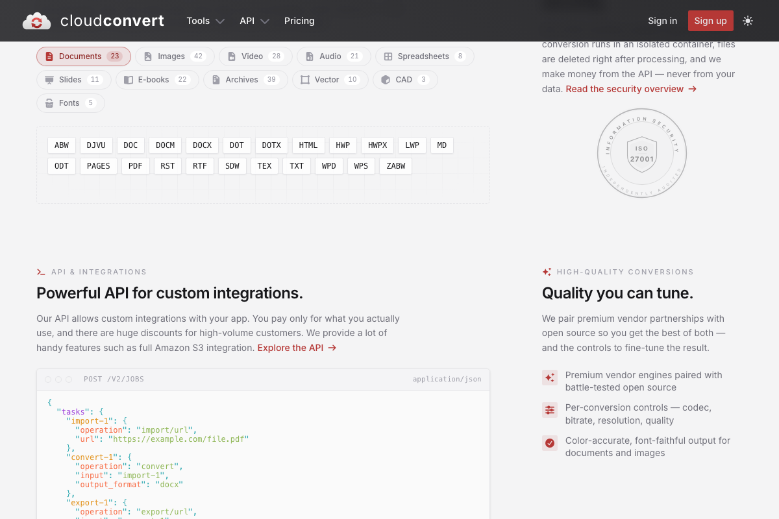Choose the PAGES format chip
The height and width of the screenshot is (519, 779).
coord(99,166)
